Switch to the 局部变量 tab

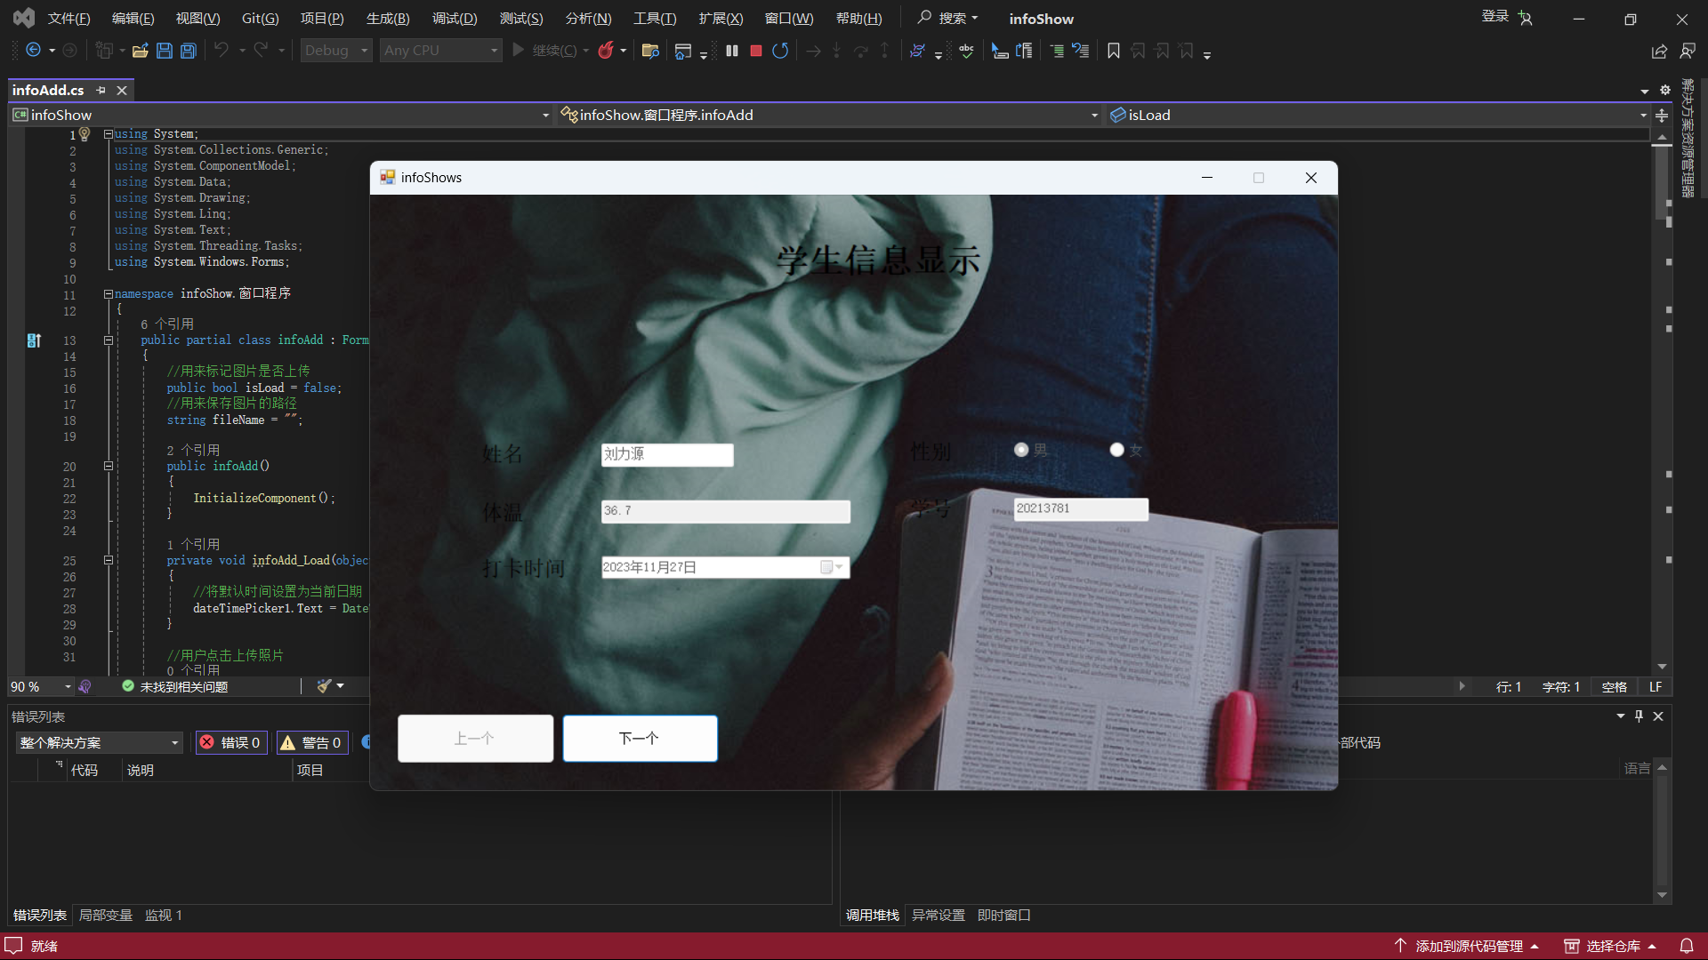(105, 915)
